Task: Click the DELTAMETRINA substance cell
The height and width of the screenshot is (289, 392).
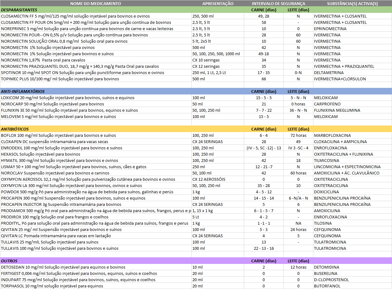Action: point(353,72)
